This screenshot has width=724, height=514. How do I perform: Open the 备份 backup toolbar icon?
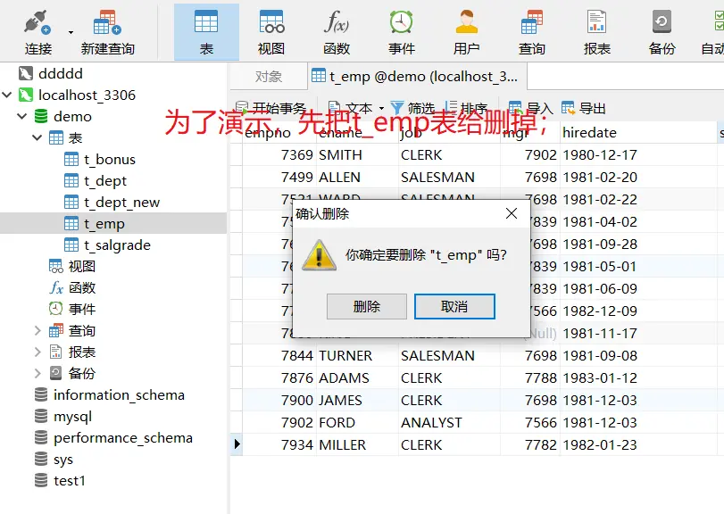(662, 32)
